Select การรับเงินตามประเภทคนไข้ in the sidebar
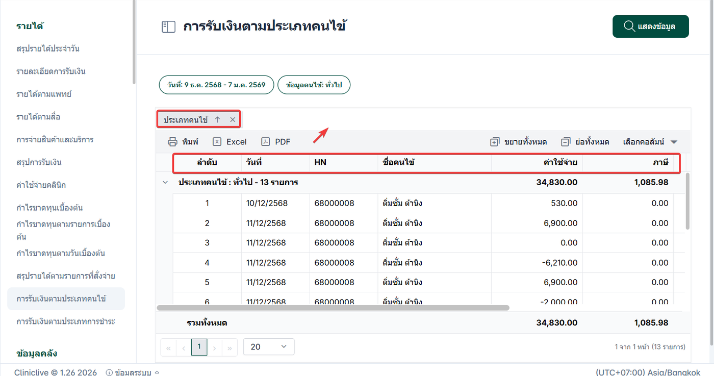 click(x=66, y=298)
